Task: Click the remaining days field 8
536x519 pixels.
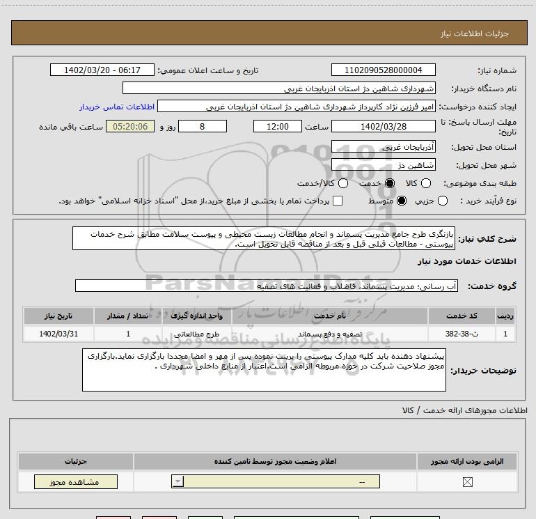Action: pos(203,126)
